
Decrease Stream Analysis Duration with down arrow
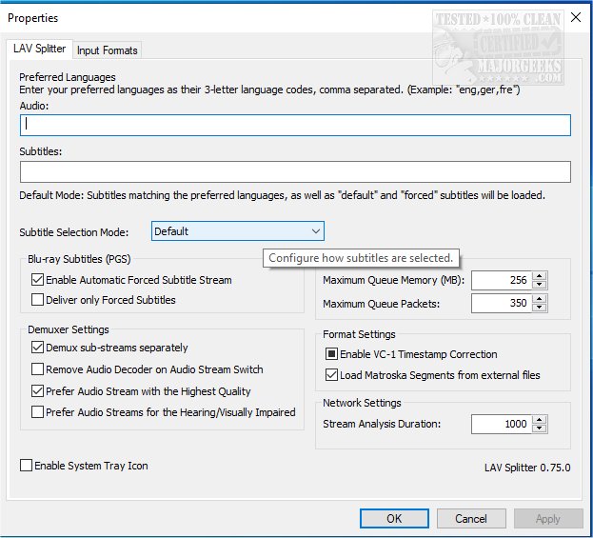click(540, 428)
